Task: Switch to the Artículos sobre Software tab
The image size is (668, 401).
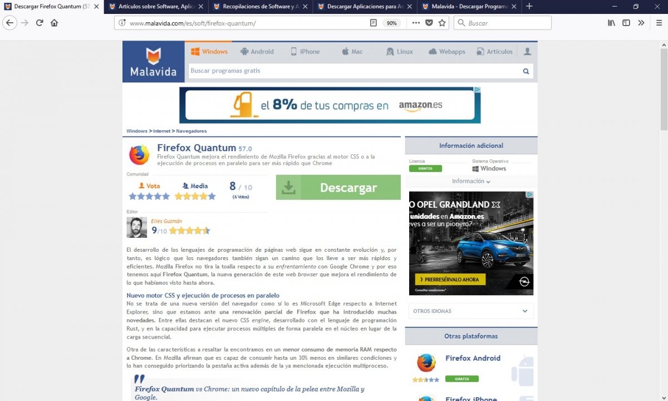Action: tap(156, 7)
